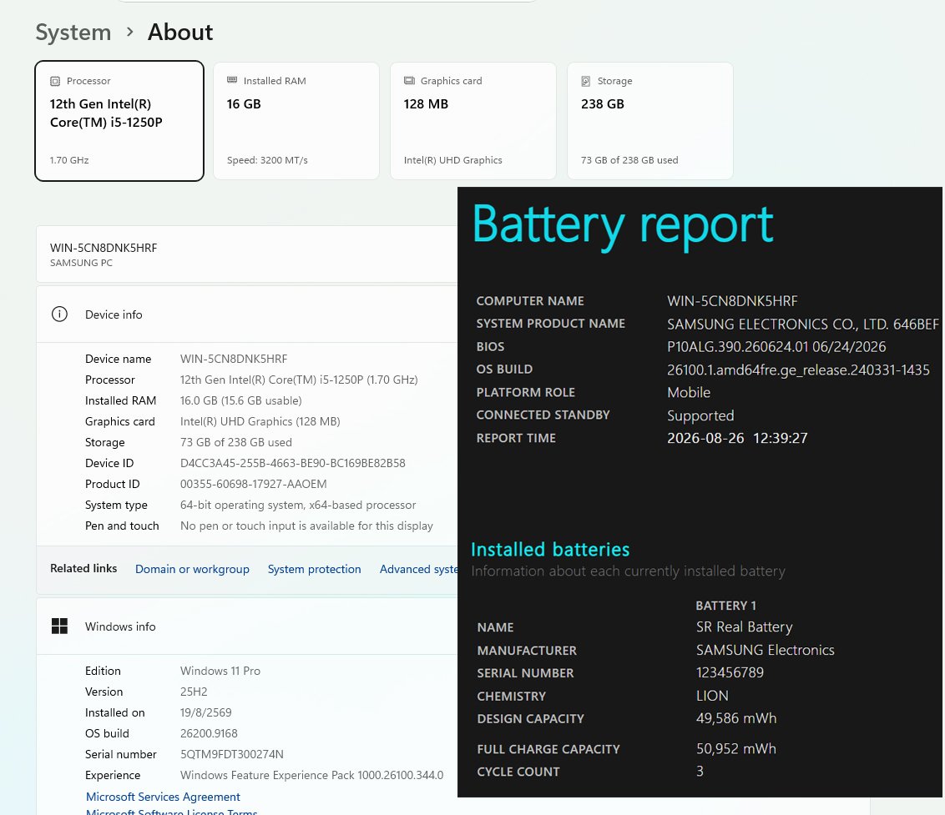Open Microsoft Services Agreement link
Viewport: 945px width, 815px height.
(163, 797)
